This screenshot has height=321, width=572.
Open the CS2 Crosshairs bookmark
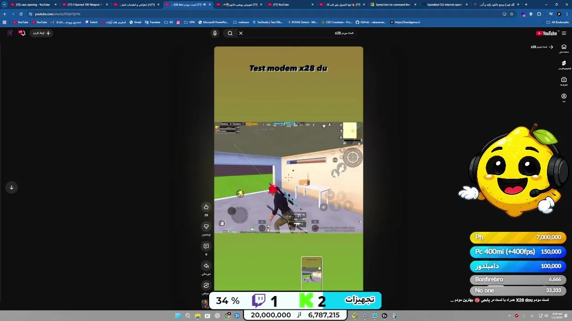coord(337,22)
